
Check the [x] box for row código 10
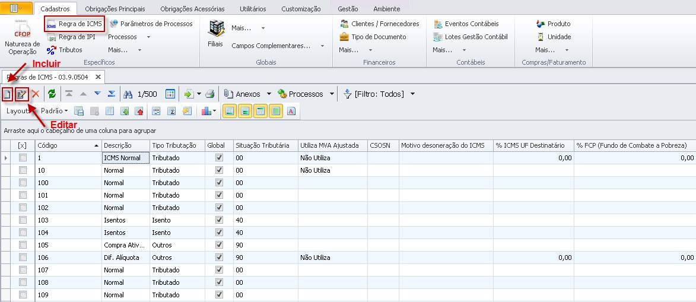point(23,170)
